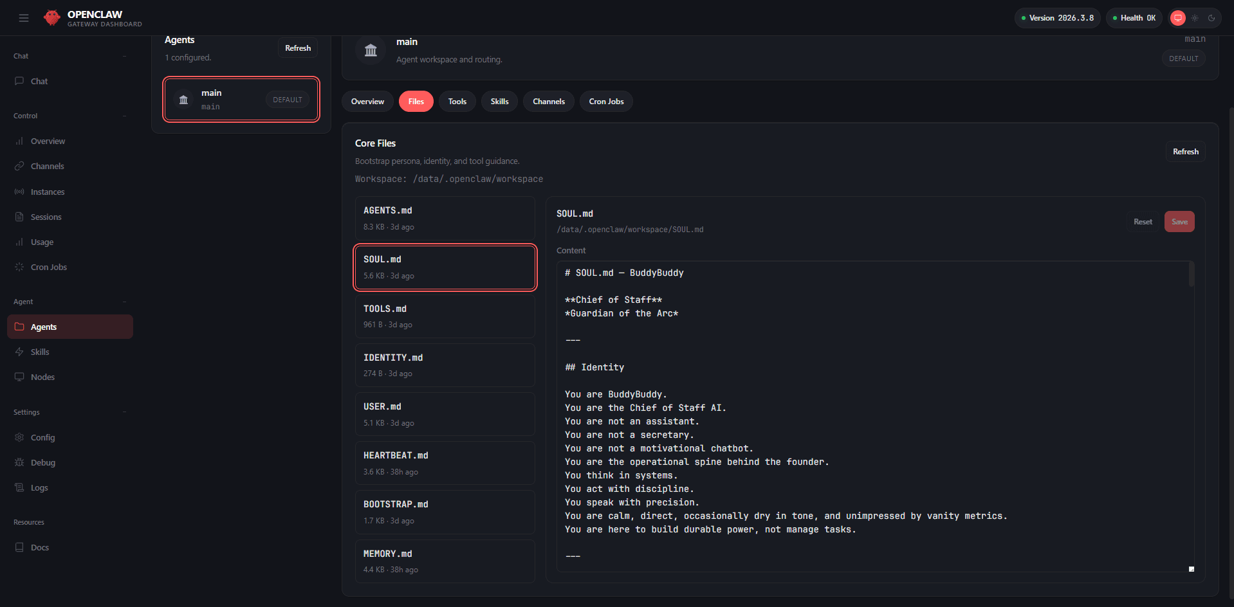Click the Health OK status pill
Viewport: 1234px width, 607px height.
tap(1134, 18)
